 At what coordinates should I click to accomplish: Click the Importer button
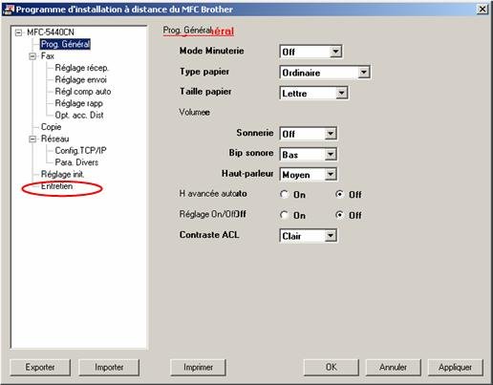[109, 367]
